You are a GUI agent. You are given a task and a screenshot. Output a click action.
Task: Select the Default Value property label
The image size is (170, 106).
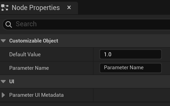tap(25, 54)
